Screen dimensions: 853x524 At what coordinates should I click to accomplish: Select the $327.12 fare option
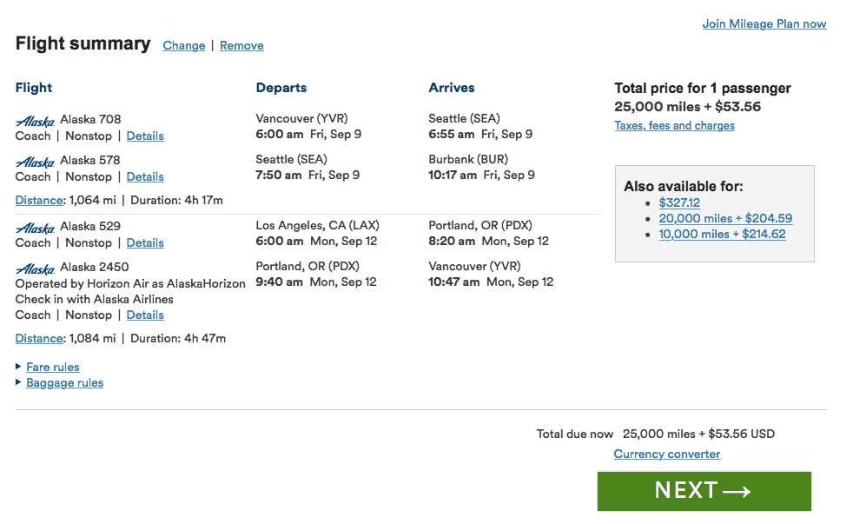(679, 203)
